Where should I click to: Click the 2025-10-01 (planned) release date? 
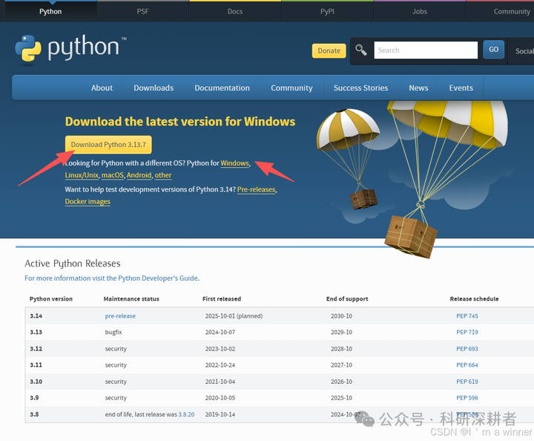pyautogui.click(x=234, y=316)
